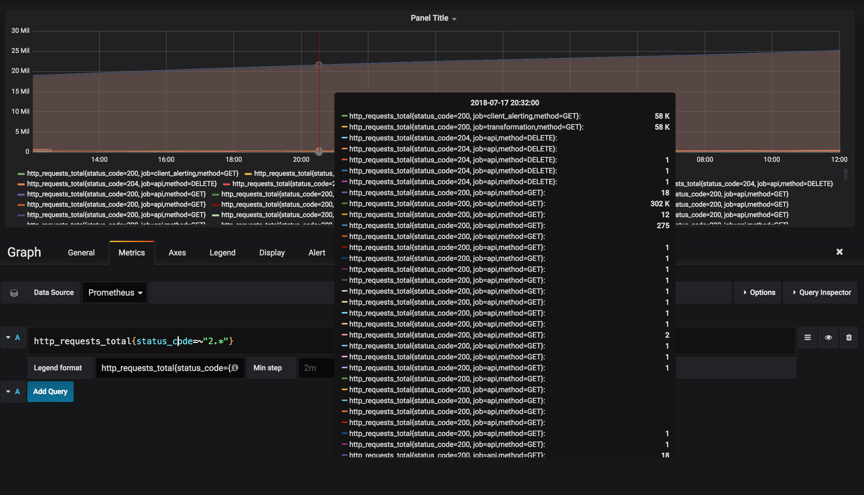Screen dimensions: 864x495
Task: Click the duplicate/copy query icon
Action: click(x=808, y=337)
